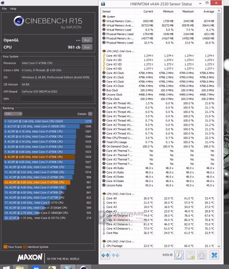The width and height of the screenshot is (229, 269).
Task: Run the OpenGL benchmark
Action: (x=87, y=40)
